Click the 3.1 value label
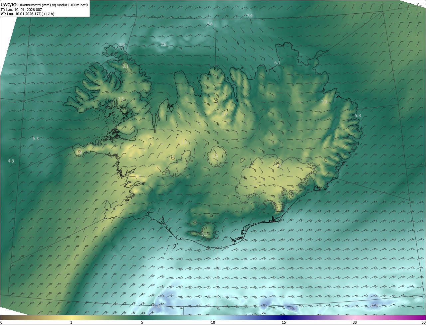This screenshot has height=325, width=426. pyautogui.click(x=125, y=66)
